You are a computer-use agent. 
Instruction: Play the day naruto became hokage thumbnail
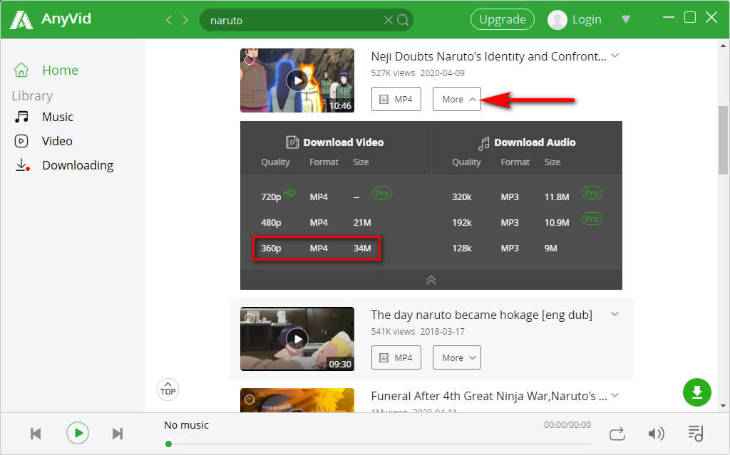point(297,339)
